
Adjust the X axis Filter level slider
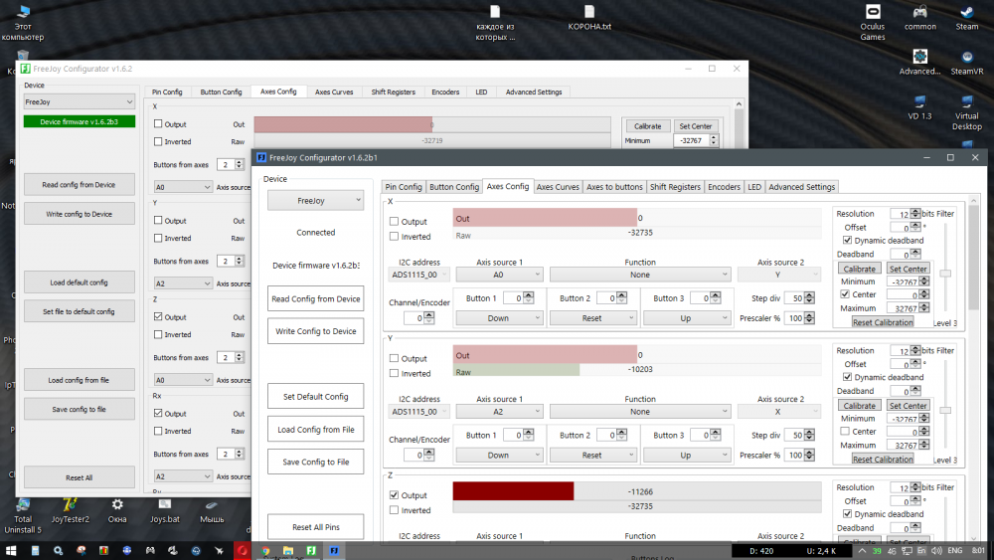coord(945,274)
